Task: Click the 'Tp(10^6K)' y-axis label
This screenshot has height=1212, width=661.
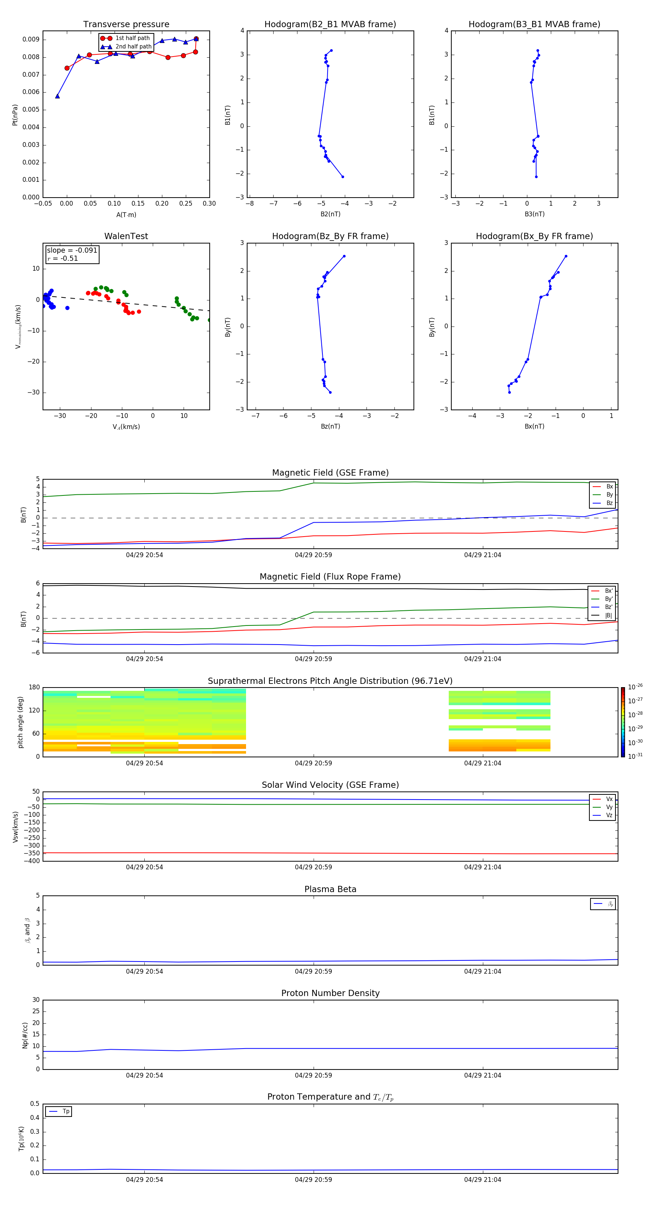Action: [x=21, y=1139]
